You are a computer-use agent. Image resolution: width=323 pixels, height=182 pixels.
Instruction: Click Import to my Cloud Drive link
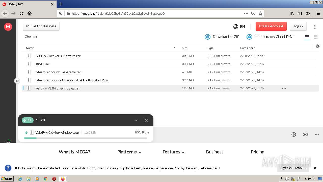click(x=274, y=37)
